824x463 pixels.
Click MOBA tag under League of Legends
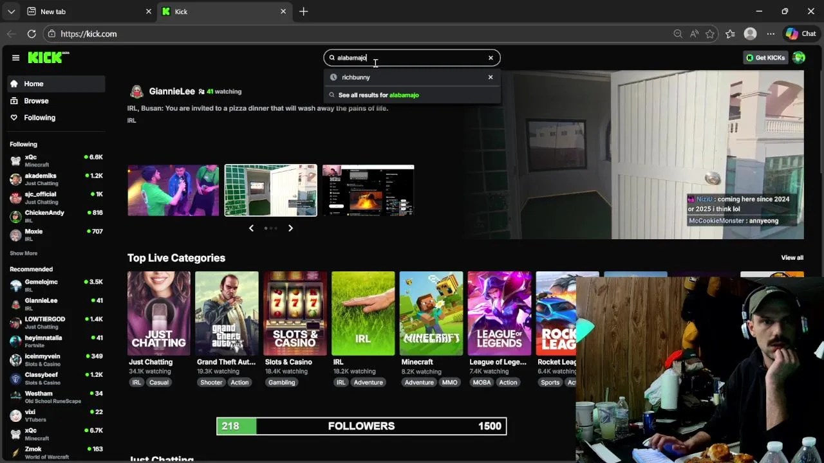[x=482, y=383]
